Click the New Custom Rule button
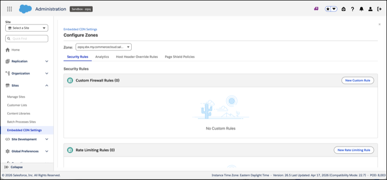 [358, 80]
